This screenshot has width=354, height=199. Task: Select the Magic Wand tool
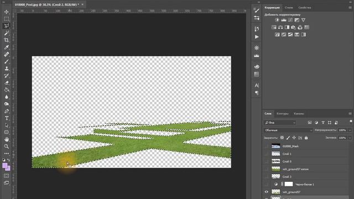(6, 33)
